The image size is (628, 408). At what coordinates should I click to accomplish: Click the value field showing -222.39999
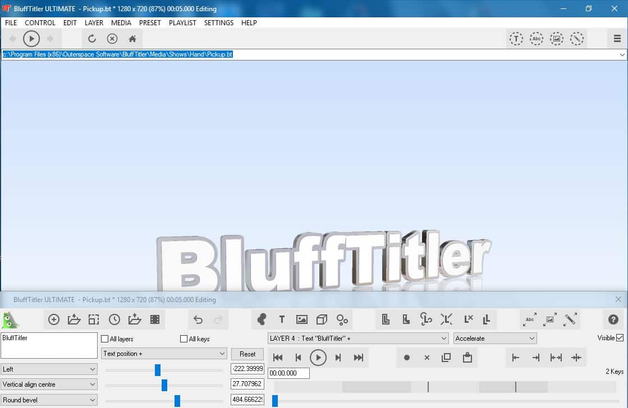tap(247, 369)
